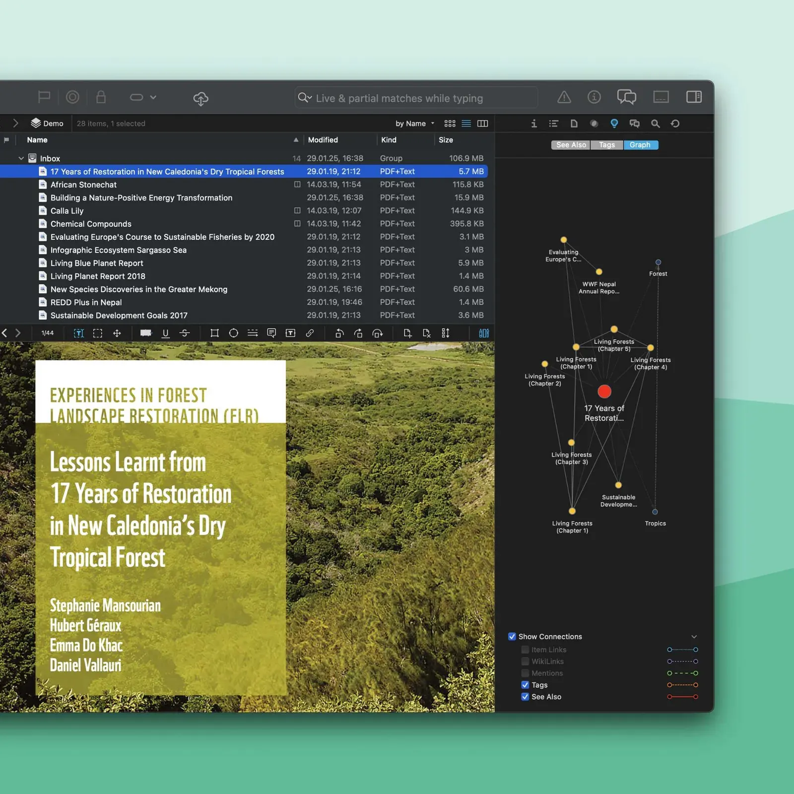794x794 pixels.
Task: Insert a note annotation
Action: pyautogui.click(x=271, y=333)
